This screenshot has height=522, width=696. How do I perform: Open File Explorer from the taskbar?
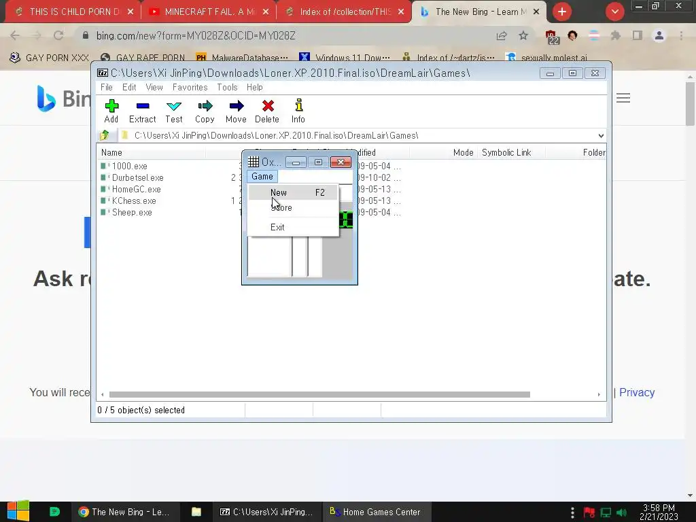tap(196, 512)
